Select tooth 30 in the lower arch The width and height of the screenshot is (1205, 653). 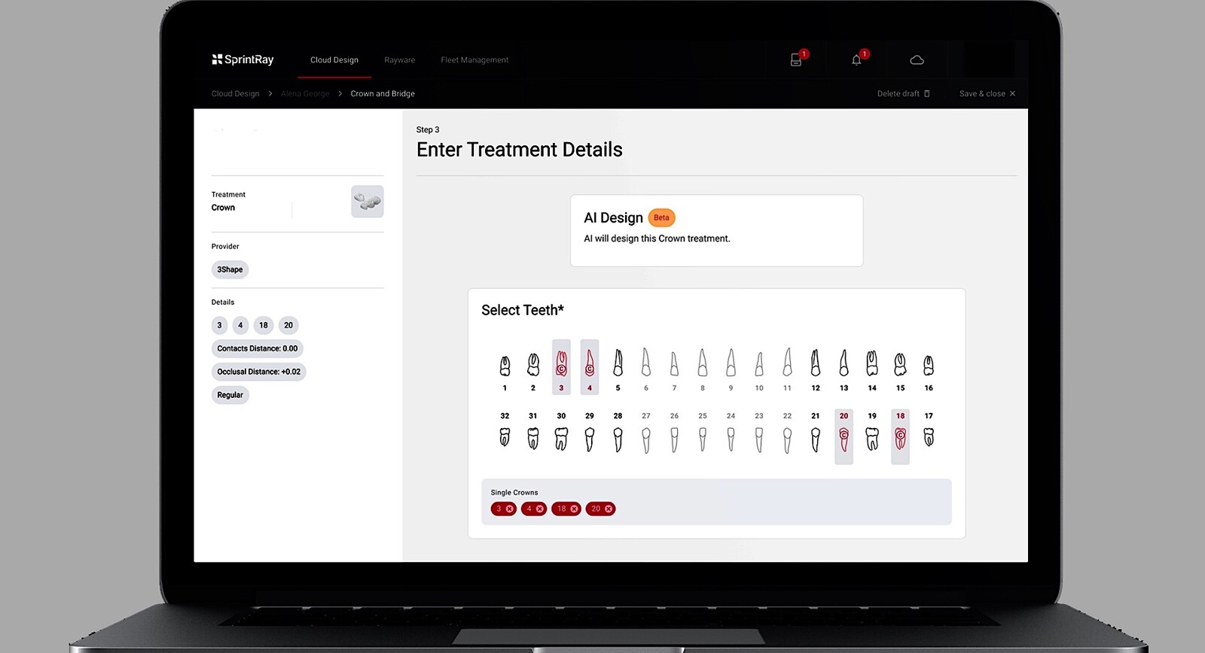[x=561, y=436]
